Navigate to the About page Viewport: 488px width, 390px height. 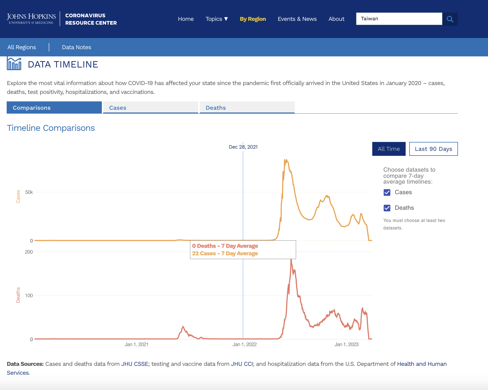pyautogui.click(x=336, y=19)
